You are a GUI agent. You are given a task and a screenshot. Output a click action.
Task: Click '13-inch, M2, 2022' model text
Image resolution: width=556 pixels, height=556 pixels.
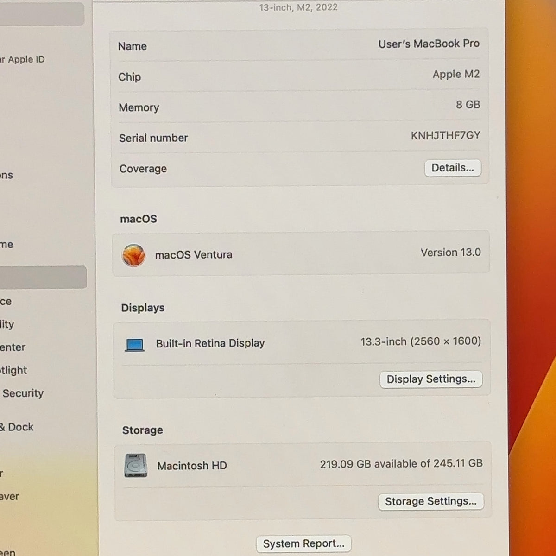(298, 7)
